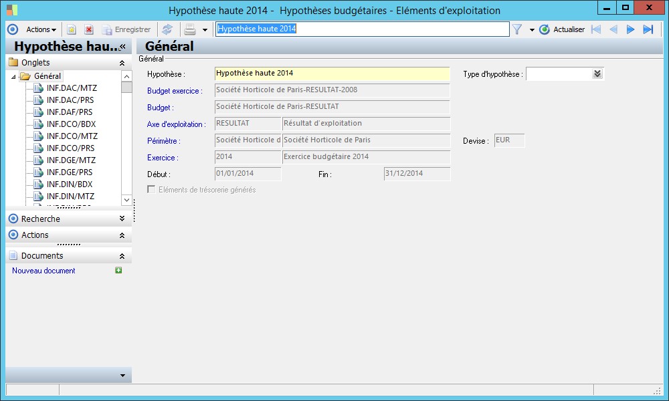Image resolution: width=669 pixels, height=401 pixels.
Task: Open the filter dropdown arrow
Action: [532, 30]
